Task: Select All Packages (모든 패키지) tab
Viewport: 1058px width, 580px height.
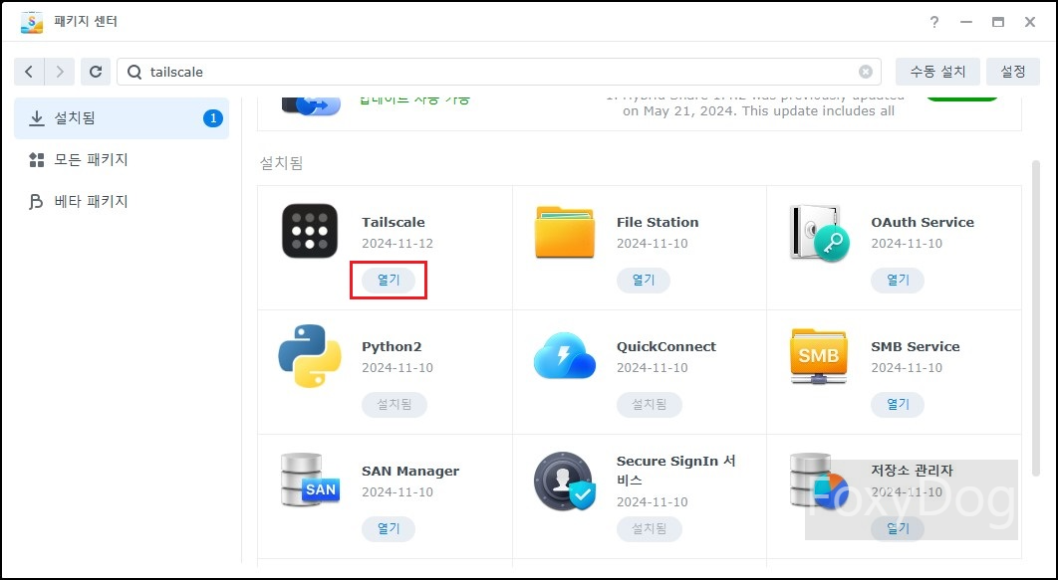Action: [x=122, y=159]
